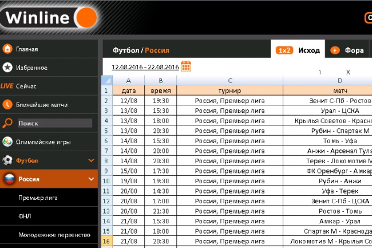Open Молодежное первенство in sidebar

click(x=54, y=235)
